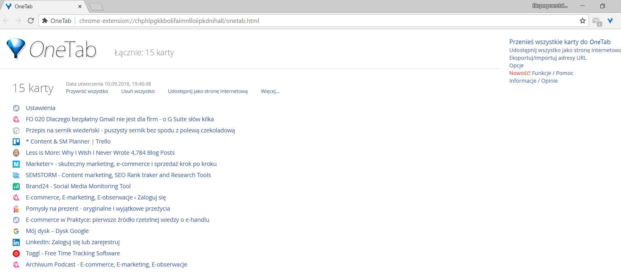The width and height of the screenshot is (621, 273).
Task: Open the Ustawienia link
Action: 41,108
